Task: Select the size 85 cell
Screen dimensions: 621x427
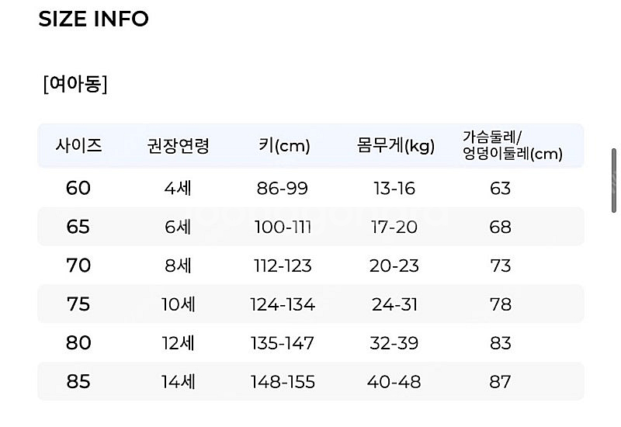Action: click(78, 382)
